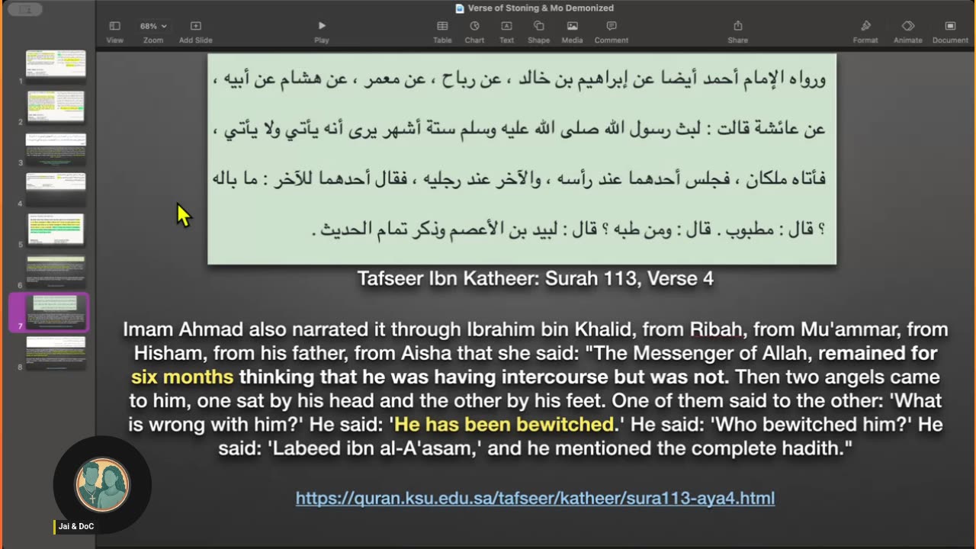Select slide 3 thumbnail

[56, 149]
